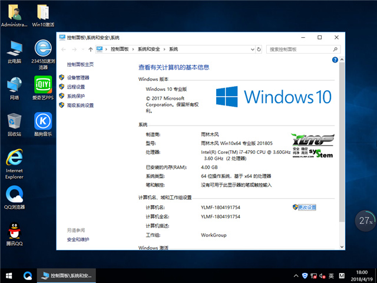Refresh the control panel page
The image size is (377, 283).
(x=259, y=50)
